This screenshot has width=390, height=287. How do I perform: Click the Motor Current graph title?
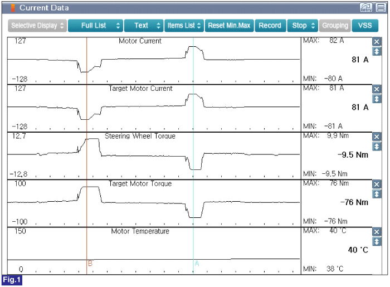click(x=140, y=41)
